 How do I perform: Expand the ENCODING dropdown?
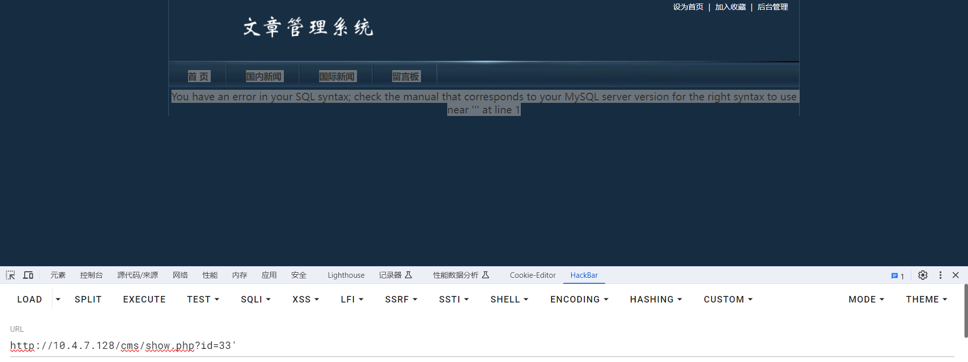coord(580,299)
